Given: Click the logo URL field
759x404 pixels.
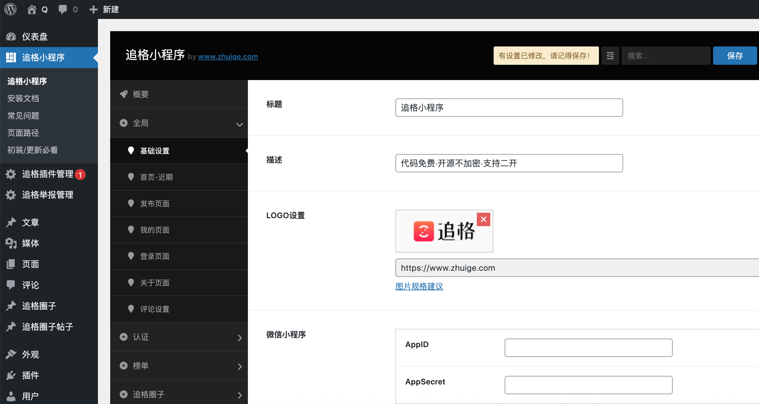Looking at the screenshot, I should tap(577, 268).
